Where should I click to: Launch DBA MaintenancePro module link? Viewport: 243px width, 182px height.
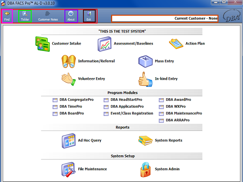click(184, 113)
